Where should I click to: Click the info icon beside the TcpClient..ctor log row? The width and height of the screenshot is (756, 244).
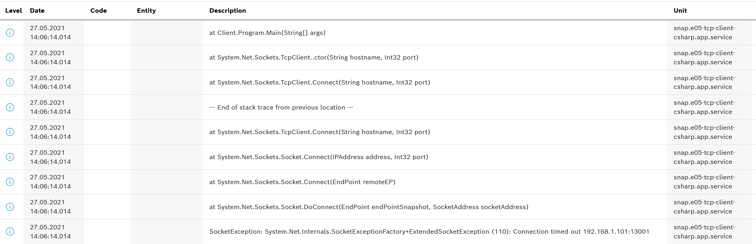[x=10, y=58]
